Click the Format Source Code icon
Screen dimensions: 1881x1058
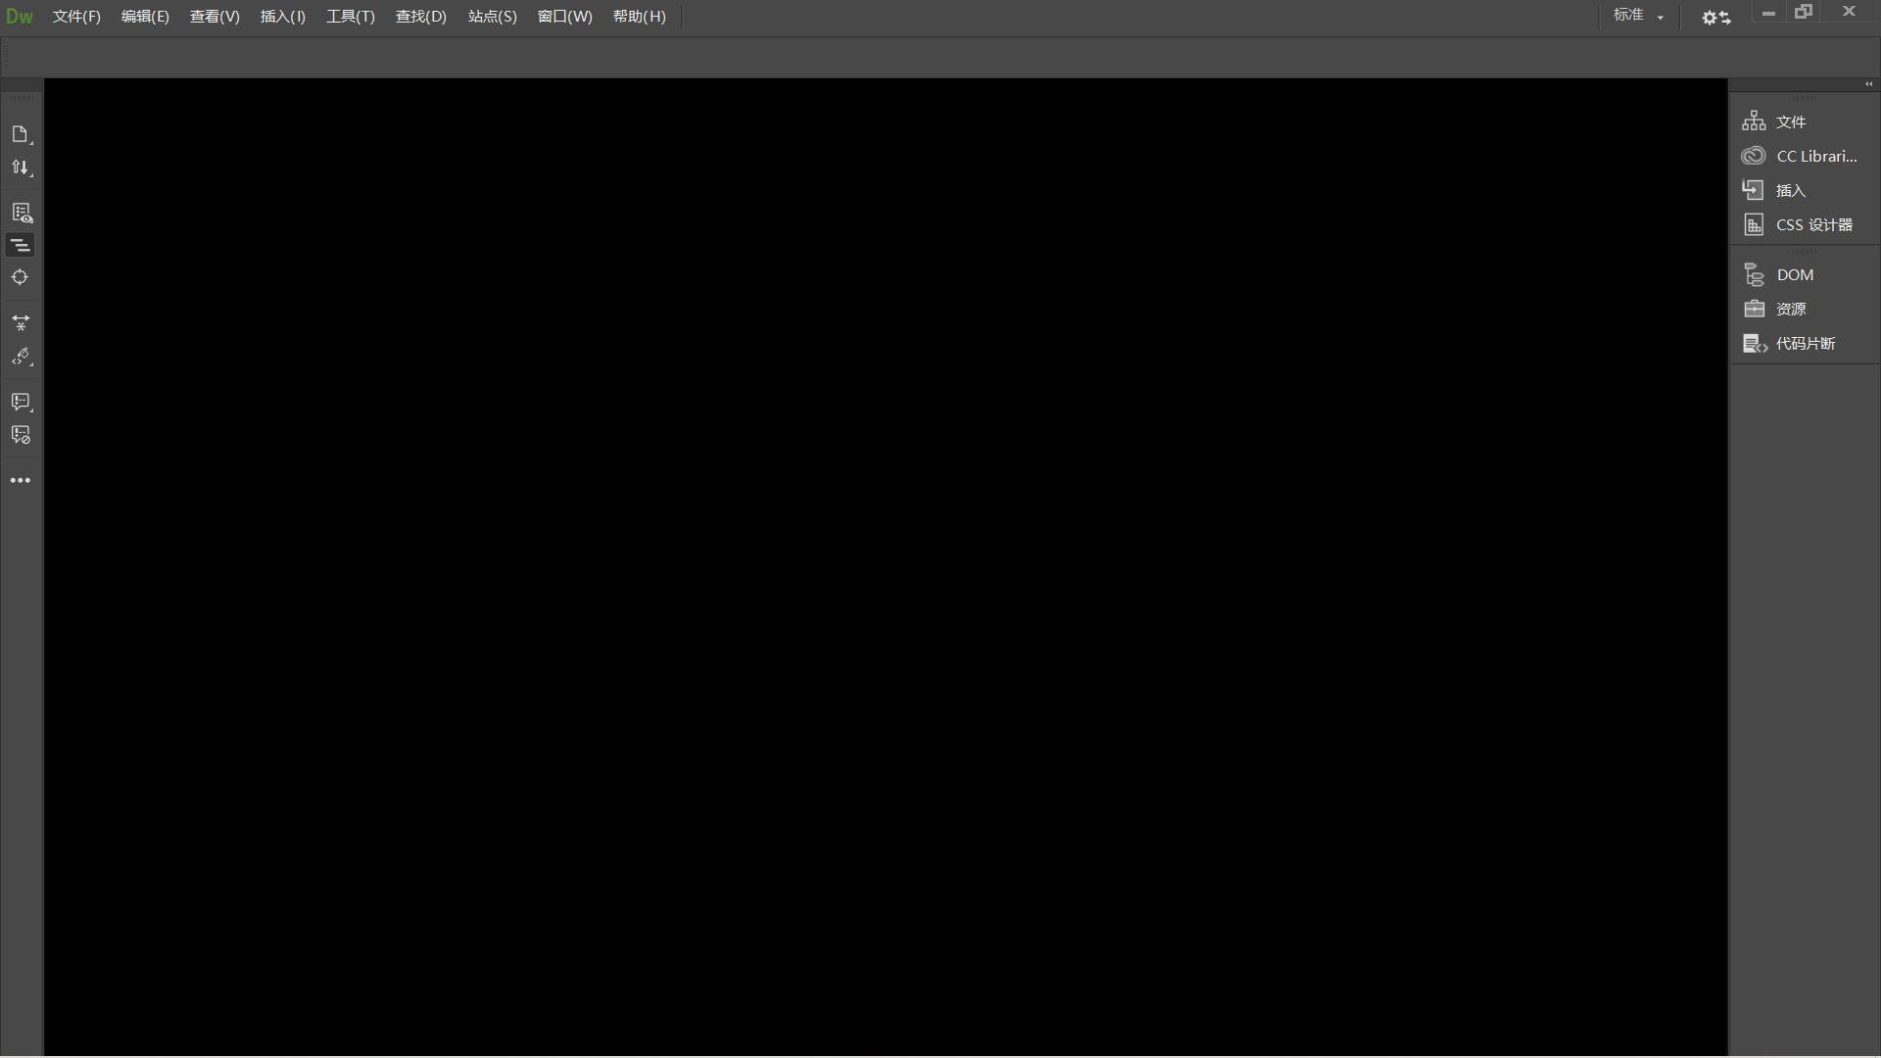pyautogui.click(x=21, y=357)
